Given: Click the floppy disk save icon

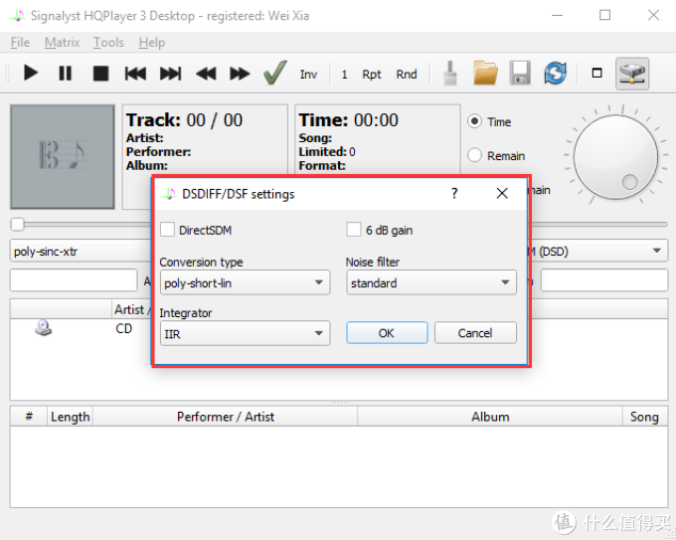Looking at the screenshot, I should [520, 73].
